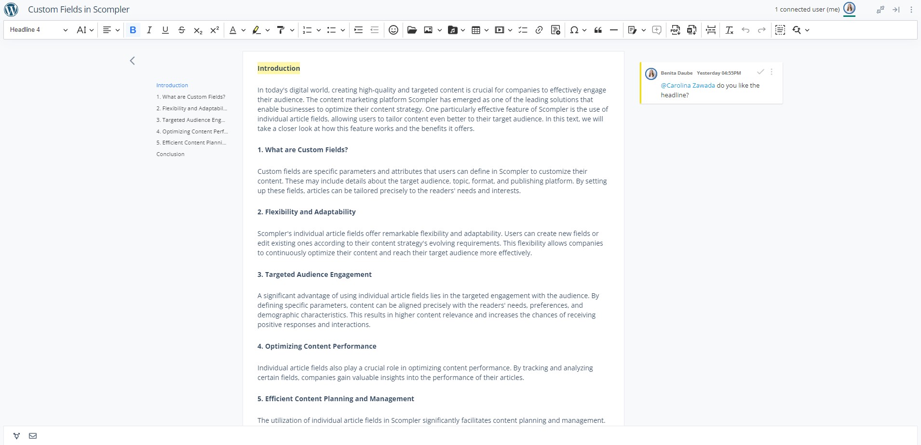Toggle underline formatting

[x=165, y=30]
